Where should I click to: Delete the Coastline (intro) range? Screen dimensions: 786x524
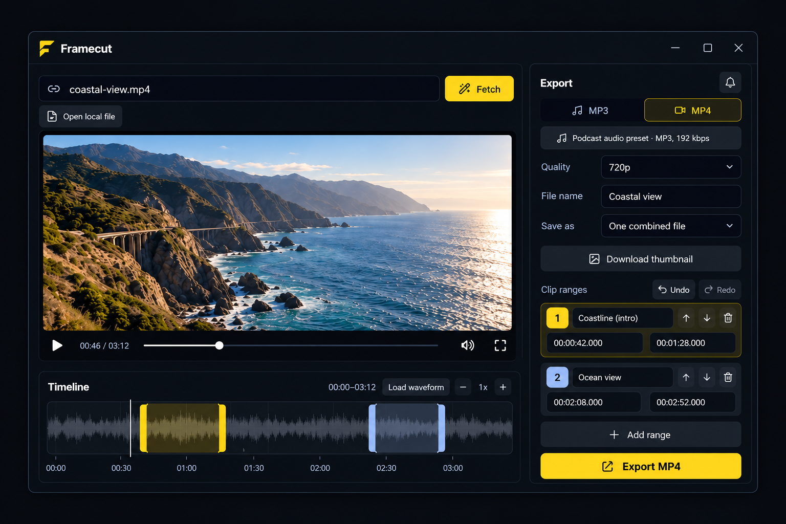[728, 318]
